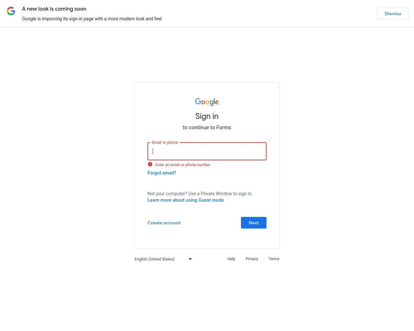
Task: View the Privacy policy
Action: (x=252, y=259)
